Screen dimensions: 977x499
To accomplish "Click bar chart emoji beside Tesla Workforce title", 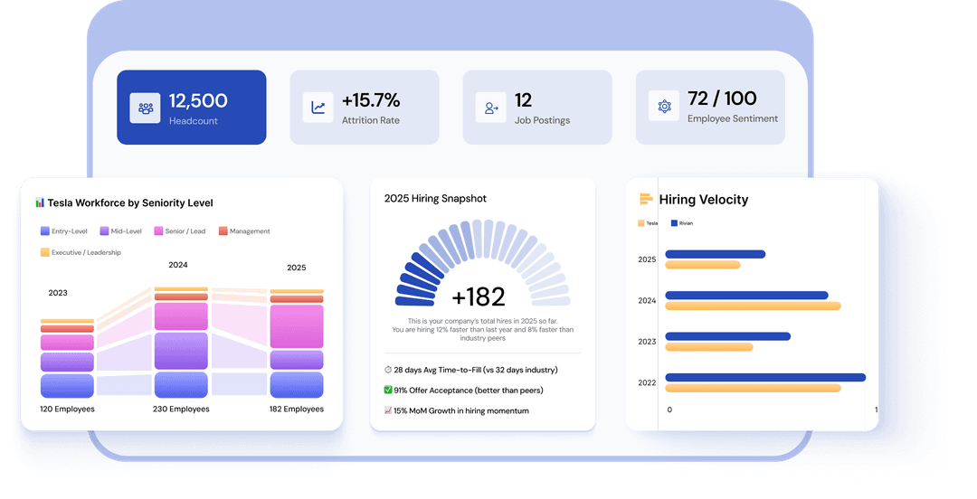I will point(40,203).
